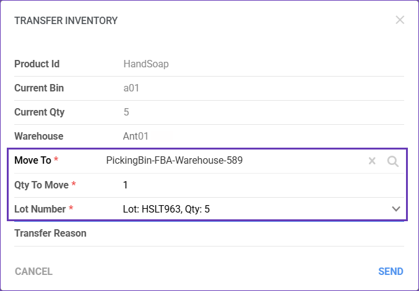
Task: Click the Qty To Move label
Action: coord(41,185)
